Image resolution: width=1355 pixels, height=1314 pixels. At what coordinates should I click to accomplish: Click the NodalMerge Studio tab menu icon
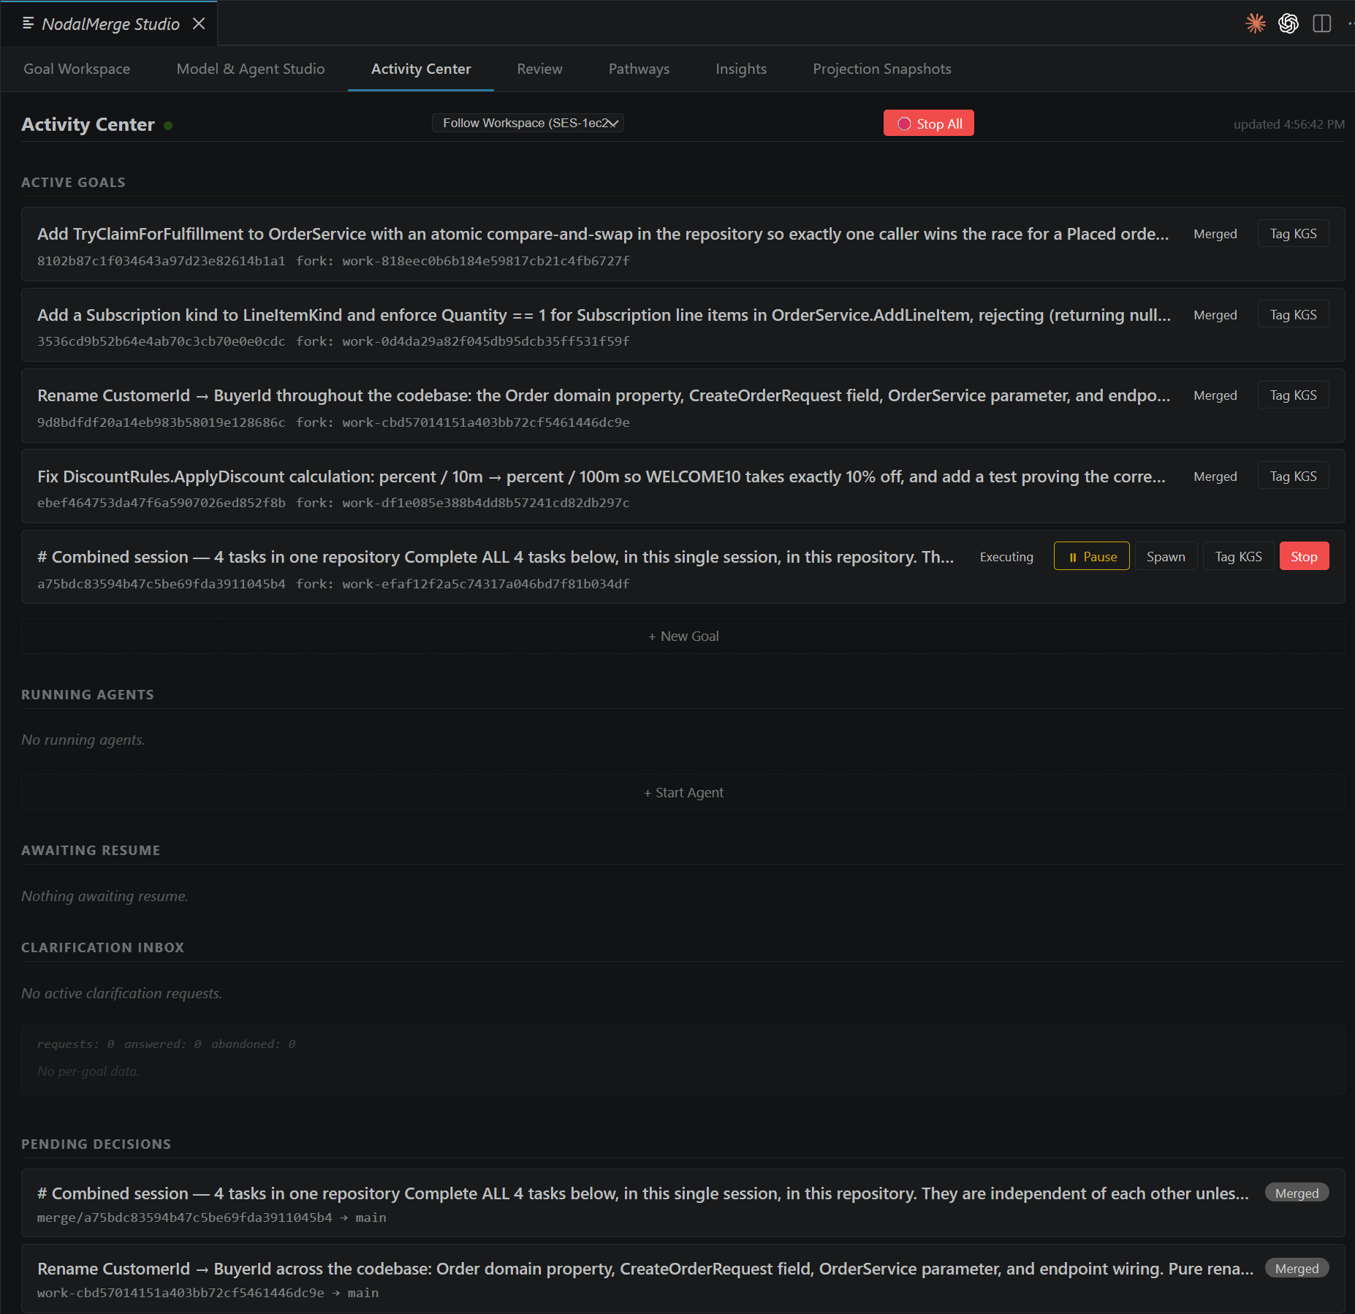29,23
